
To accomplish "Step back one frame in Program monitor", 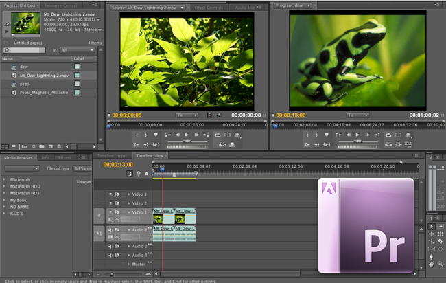I will point(348,135).
